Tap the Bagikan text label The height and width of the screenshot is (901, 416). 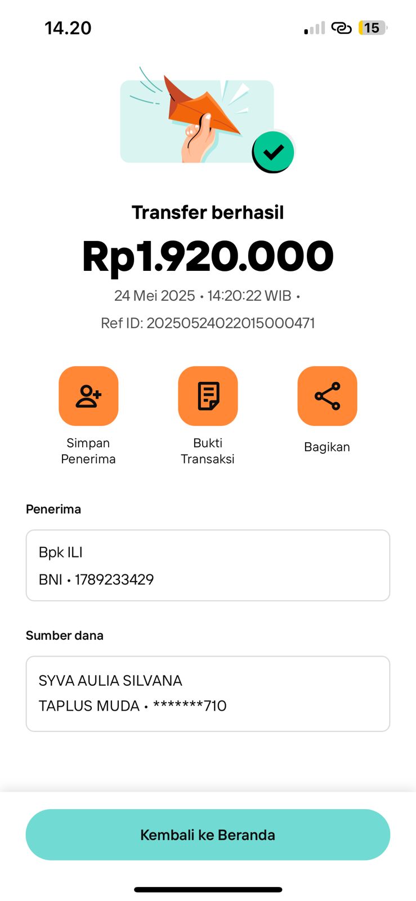[327, 447]
